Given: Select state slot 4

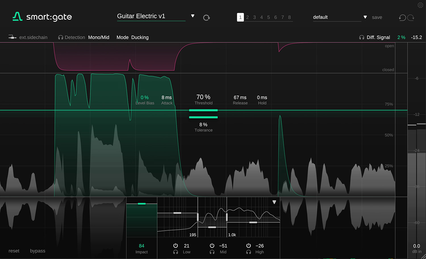Looking at the screenshot, I should click(261, 17).
